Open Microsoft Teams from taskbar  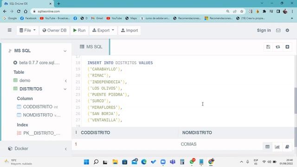pos(173,162)
